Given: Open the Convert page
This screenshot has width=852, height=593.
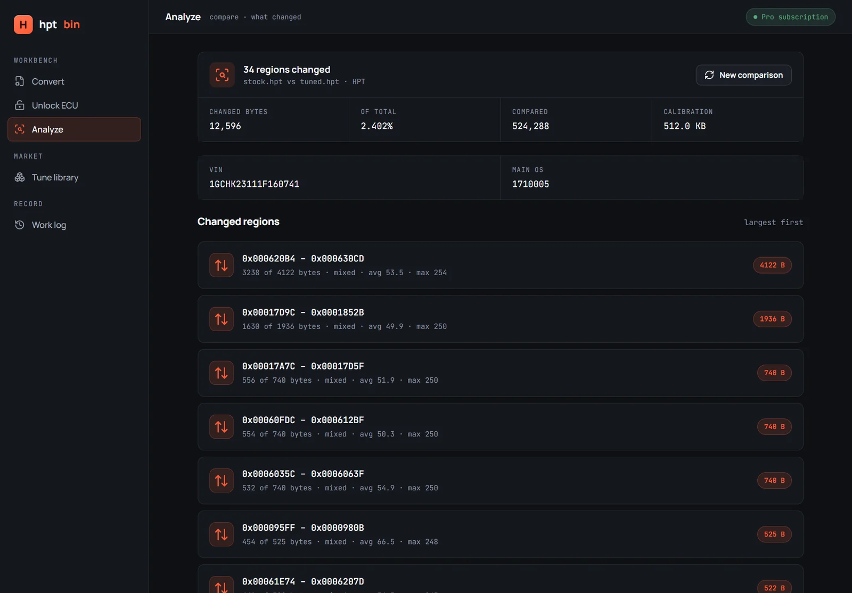Looking at the screenshot, I should [74, 81].
